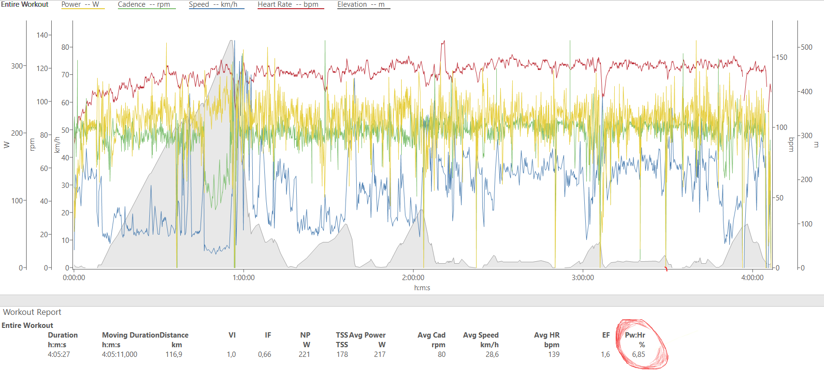The image size is (824, 382).
Task: Click the Pw:Hr column header
Action: point(635,335)
